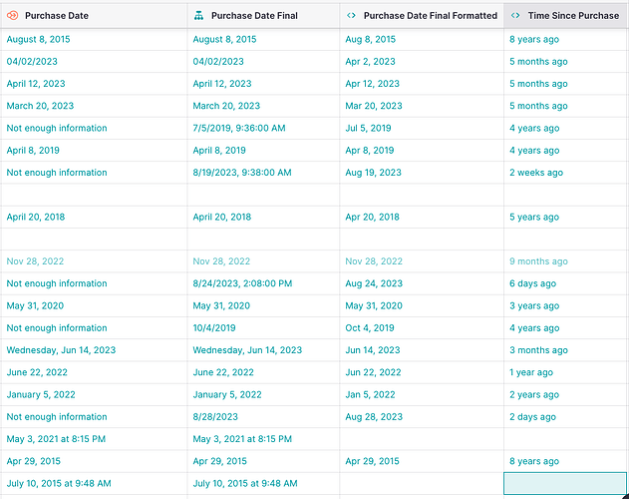The width and height of the screenshot is (629, 499).
Task: Select the '2 days ago' cell
Action: pyautogui.click(x=566, y=416)
